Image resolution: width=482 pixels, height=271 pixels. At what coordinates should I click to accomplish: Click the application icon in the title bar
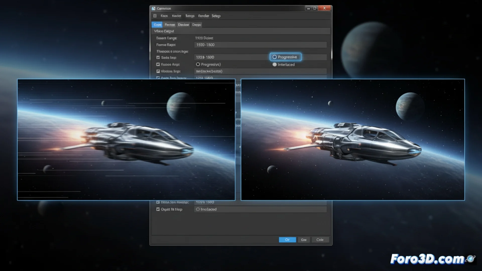[154, 8]
